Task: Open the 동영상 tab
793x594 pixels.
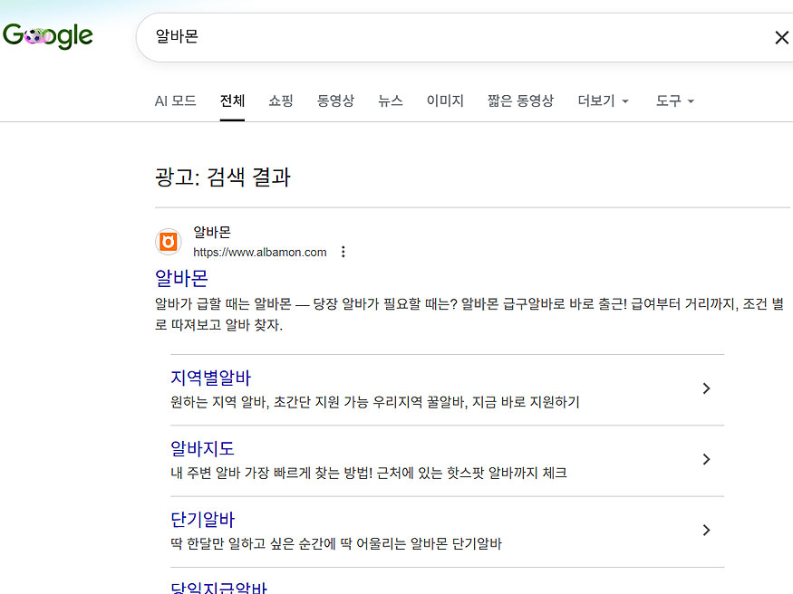Action: [x=335, y=101]
